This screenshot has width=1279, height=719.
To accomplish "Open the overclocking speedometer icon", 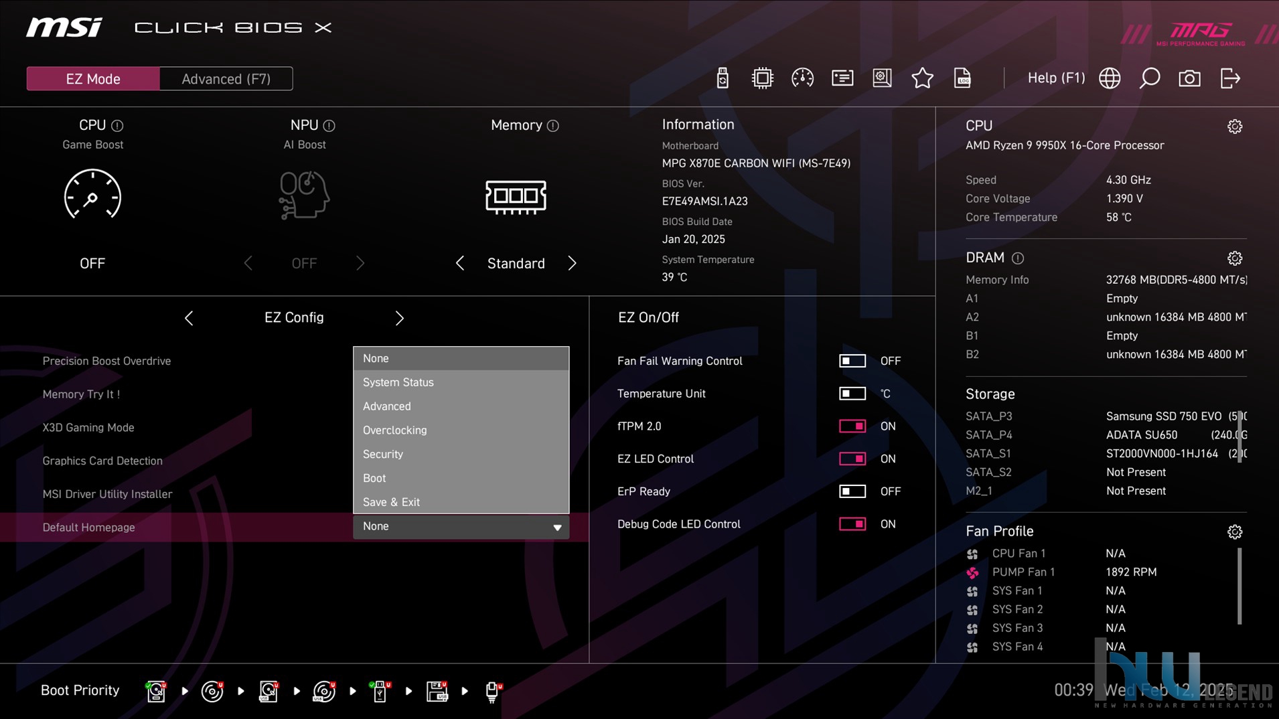I will (802, 78).
